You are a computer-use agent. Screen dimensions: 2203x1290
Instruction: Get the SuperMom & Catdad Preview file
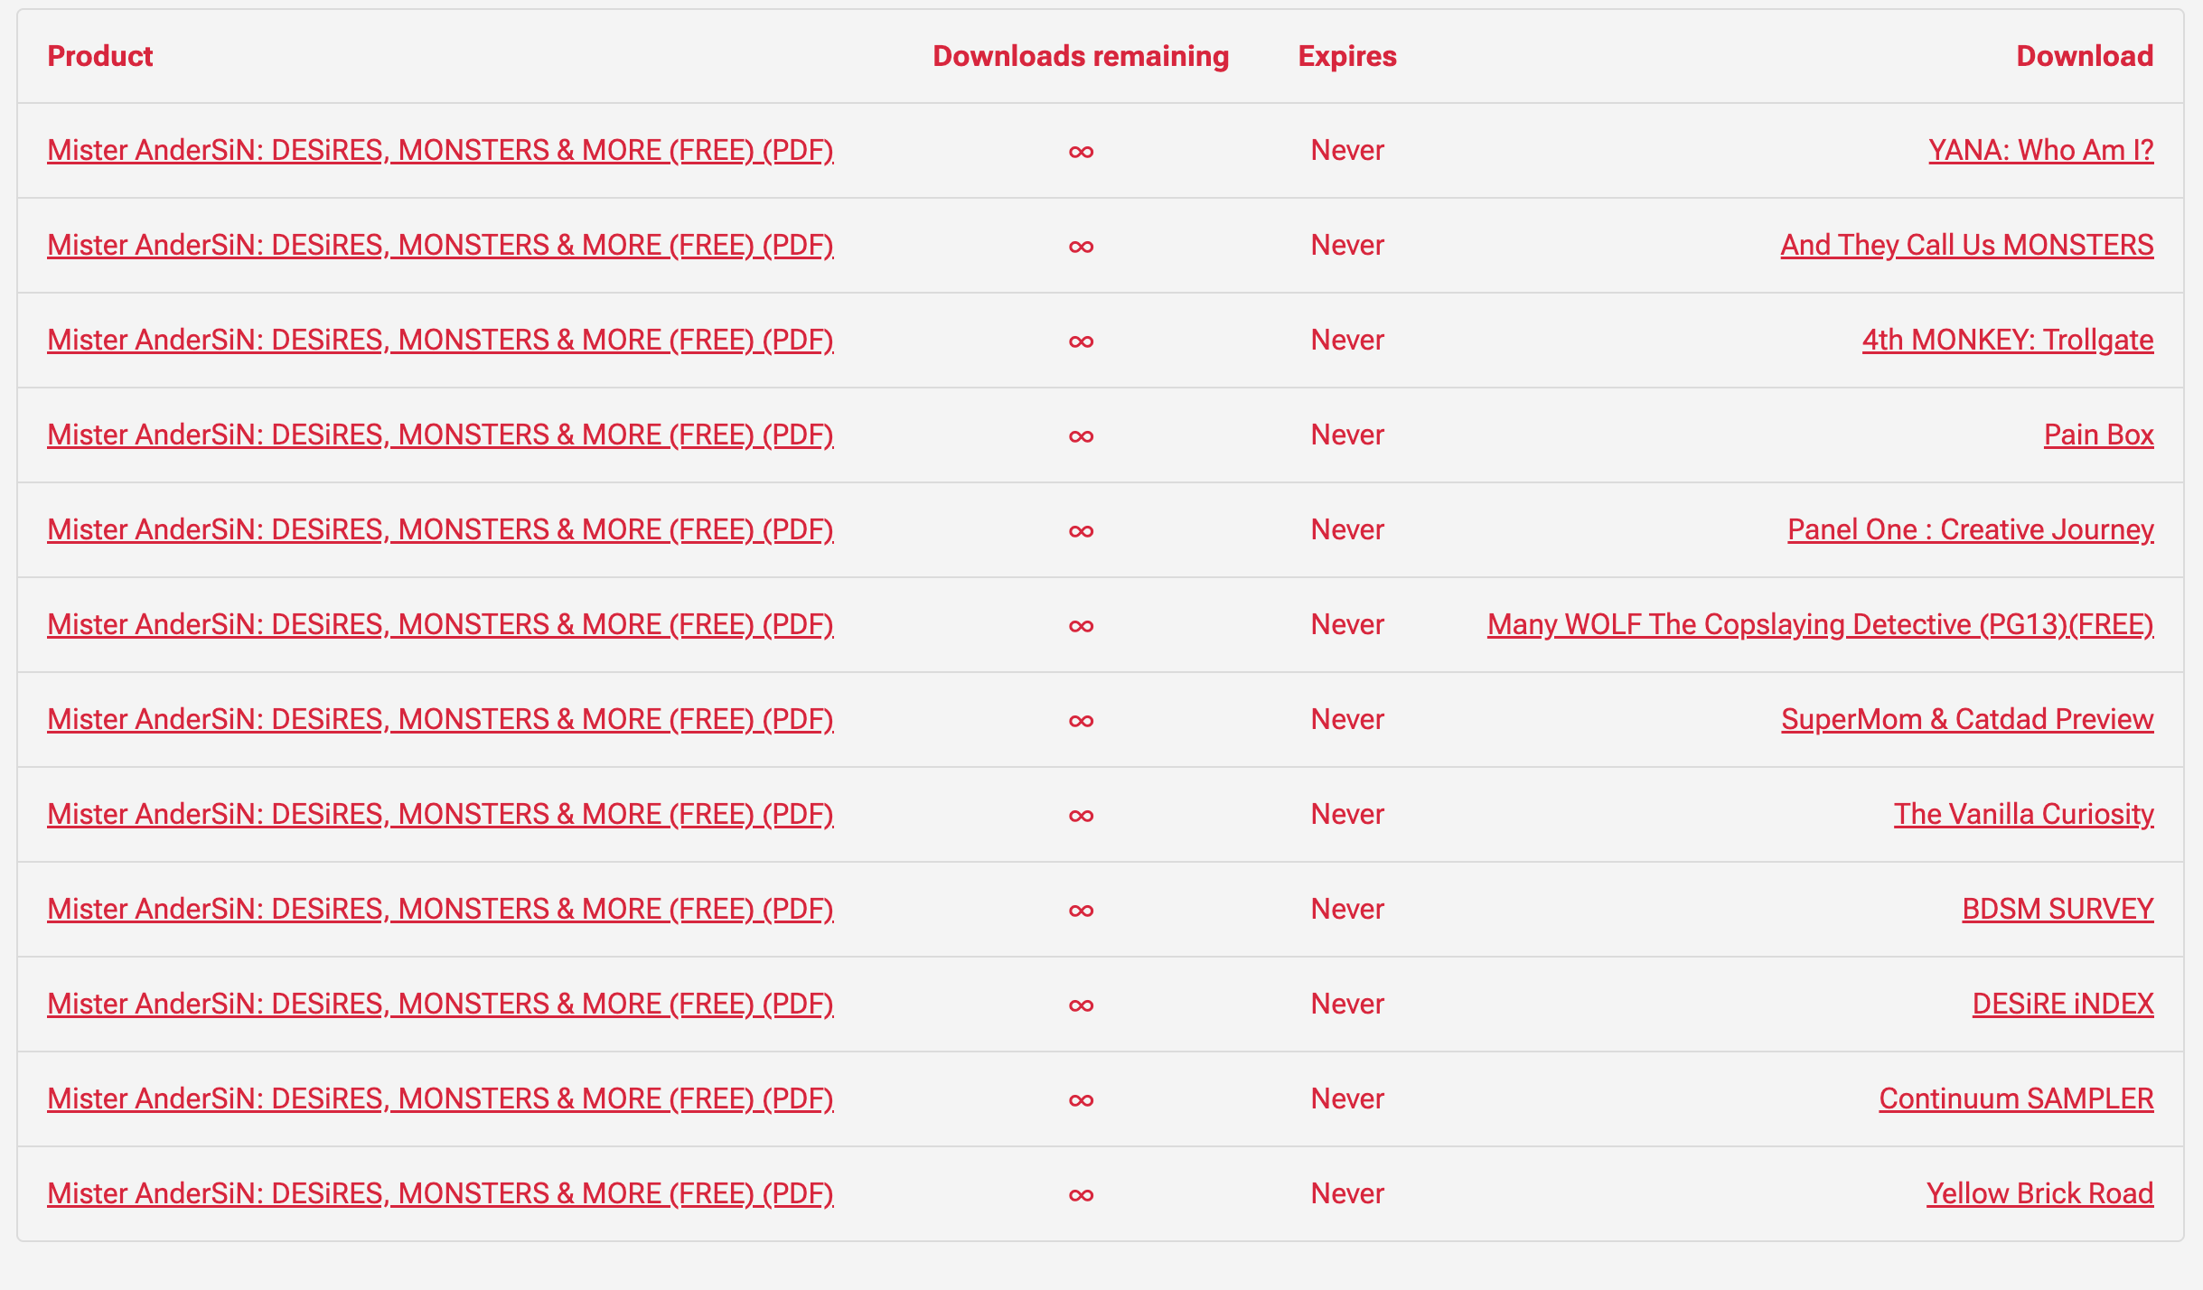click(x=1966, y=719)
